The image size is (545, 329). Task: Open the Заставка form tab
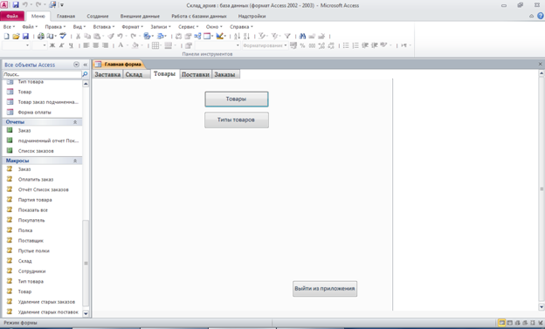point(107,74)
